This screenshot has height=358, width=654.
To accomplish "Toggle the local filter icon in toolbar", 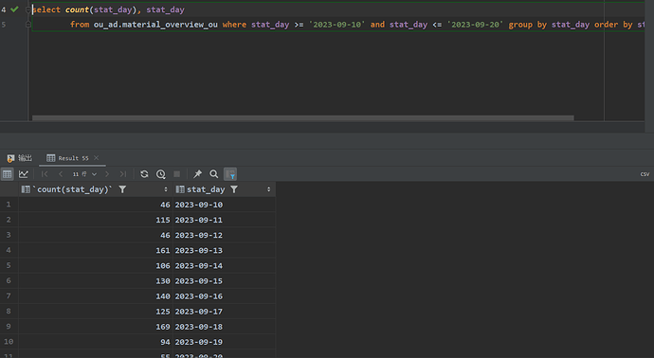I will [x=230, y=173].
